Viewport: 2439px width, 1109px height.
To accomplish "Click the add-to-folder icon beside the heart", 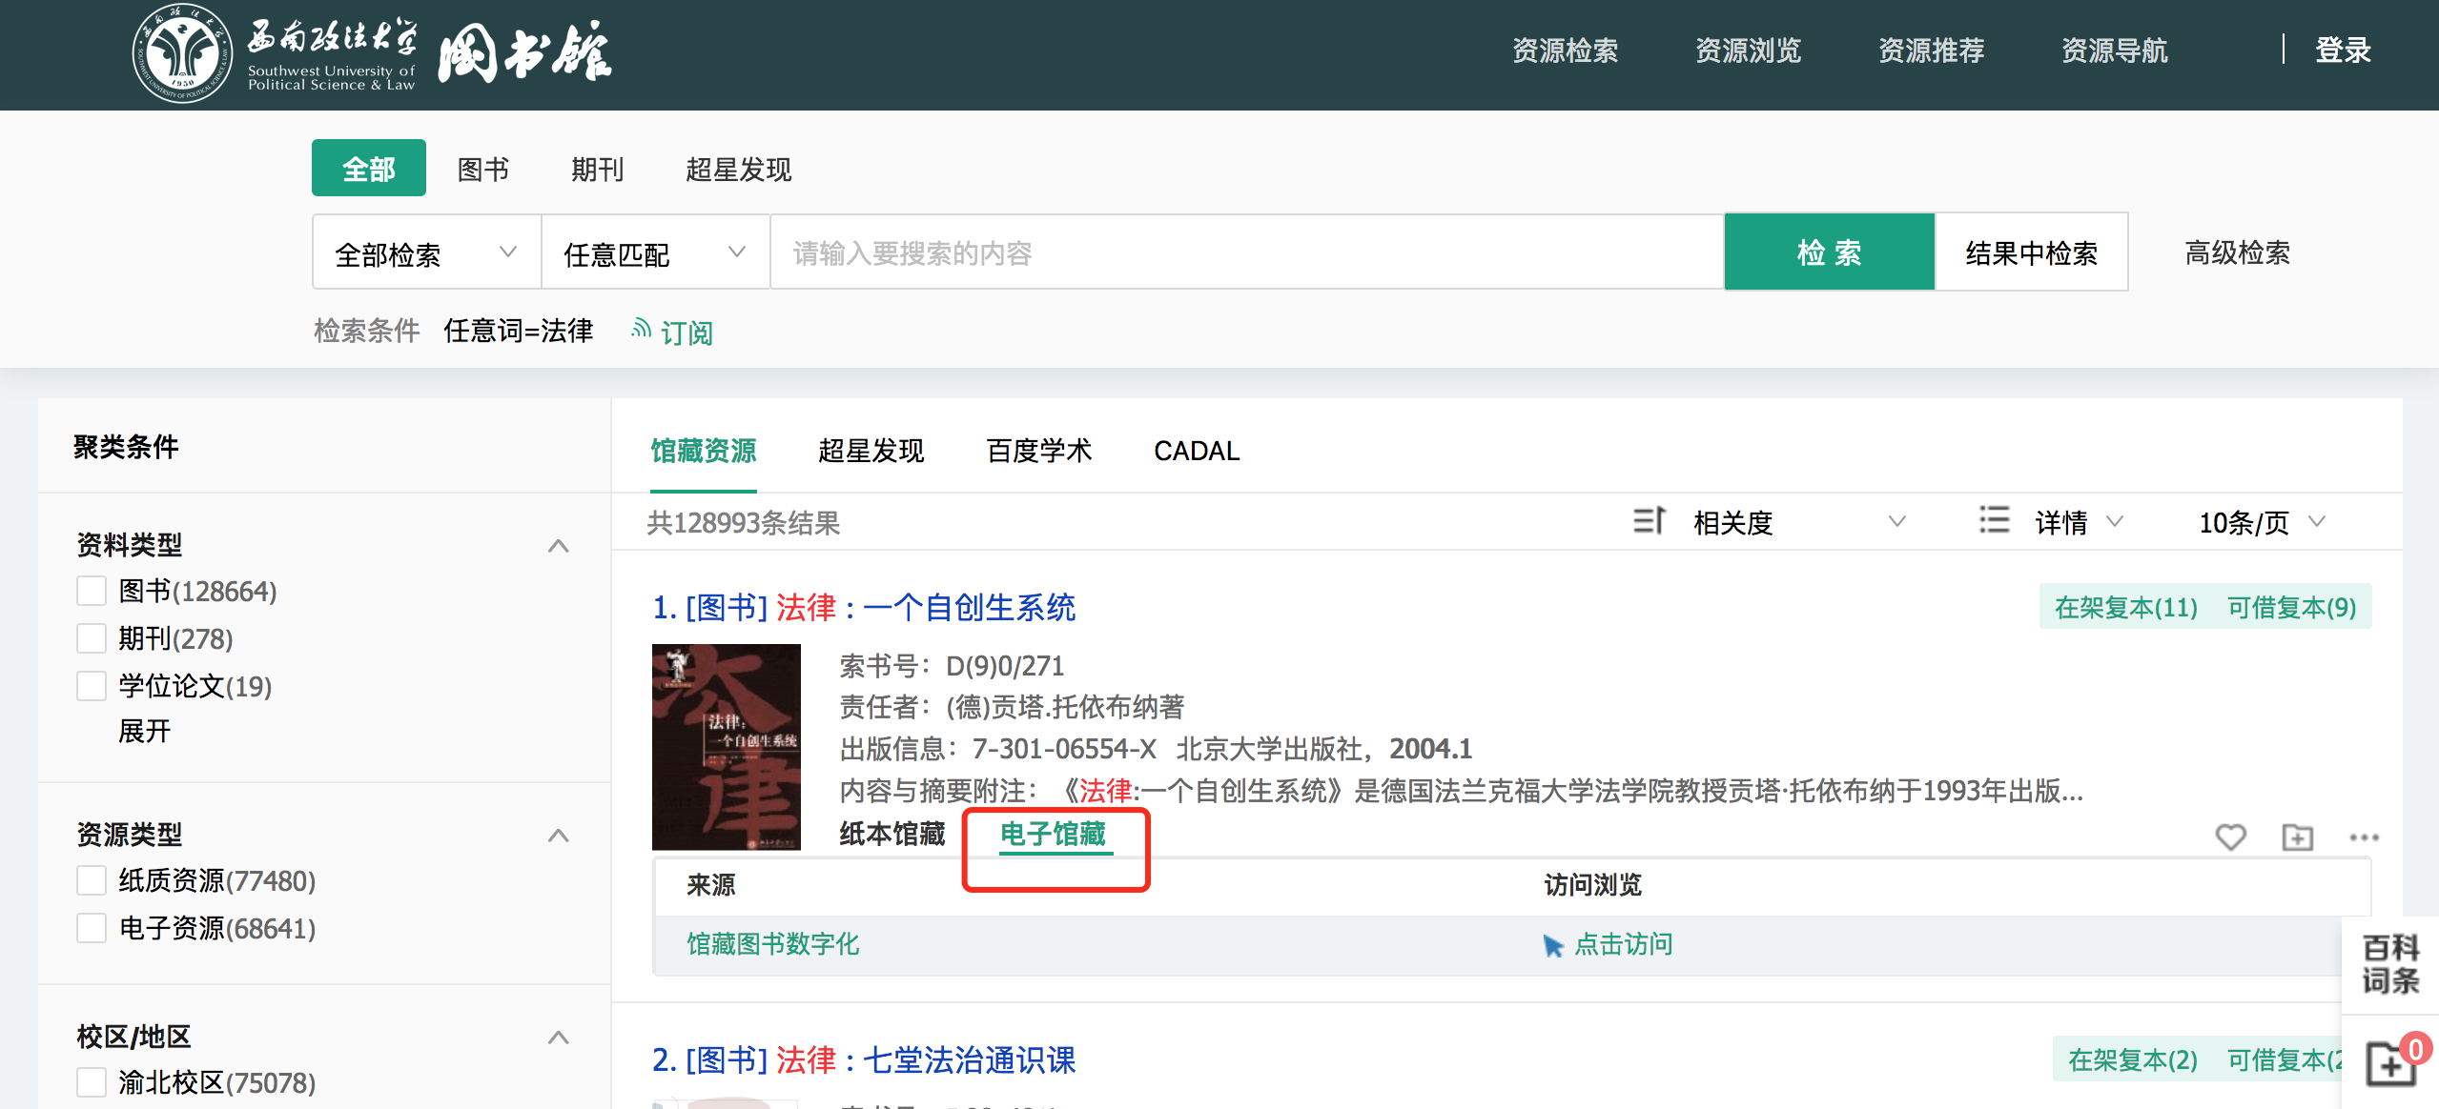I will (x=2297, y=837).
